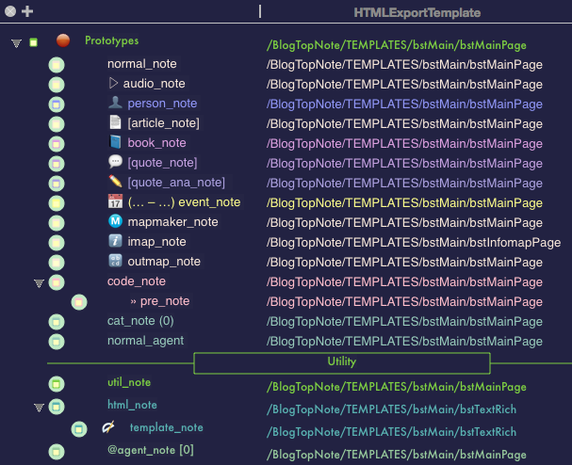Click the blue book badge on book_note
The width and height of the screenshot is (572, 465).
[115, 142]
